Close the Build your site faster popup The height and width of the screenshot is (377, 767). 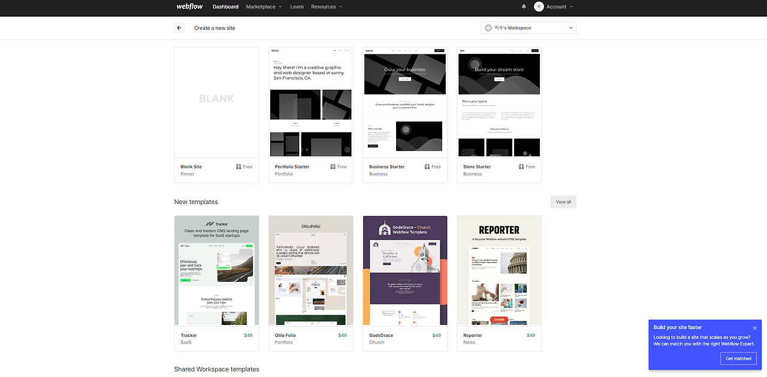pyautogui.click(x=754, y=328)
